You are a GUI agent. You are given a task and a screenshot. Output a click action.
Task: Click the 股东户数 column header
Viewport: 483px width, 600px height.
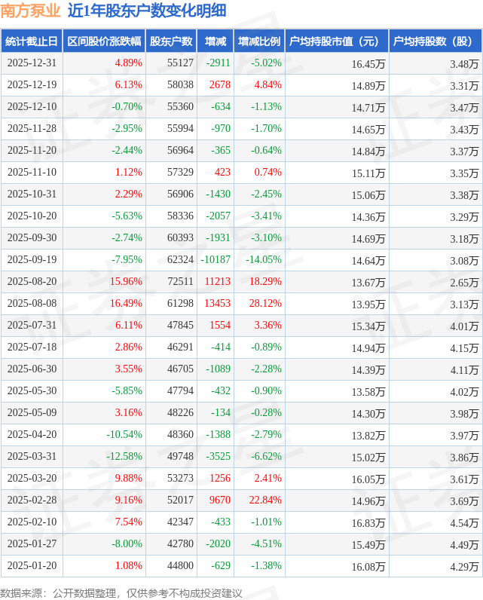[x=171, y=42]
